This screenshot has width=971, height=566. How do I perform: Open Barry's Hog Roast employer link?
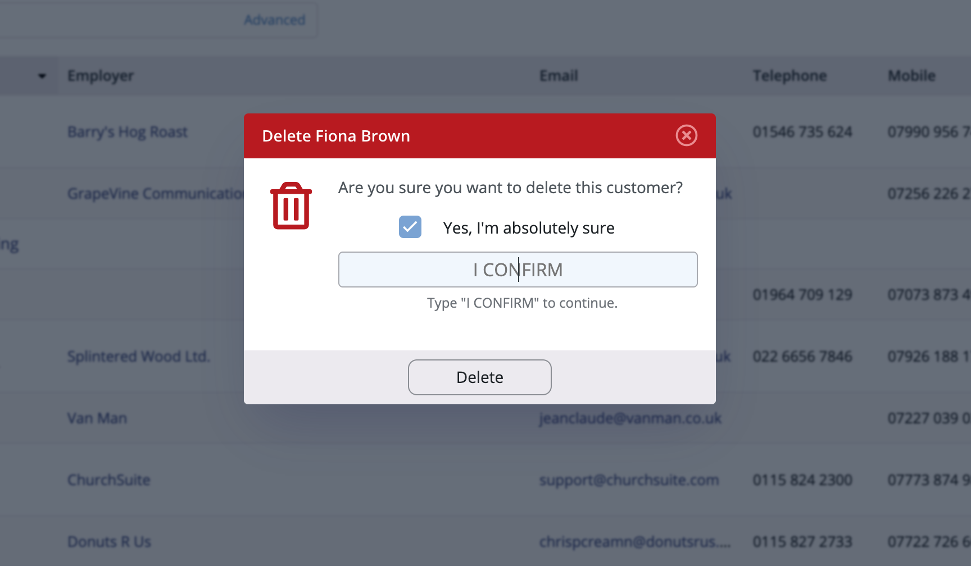[128, 132]
